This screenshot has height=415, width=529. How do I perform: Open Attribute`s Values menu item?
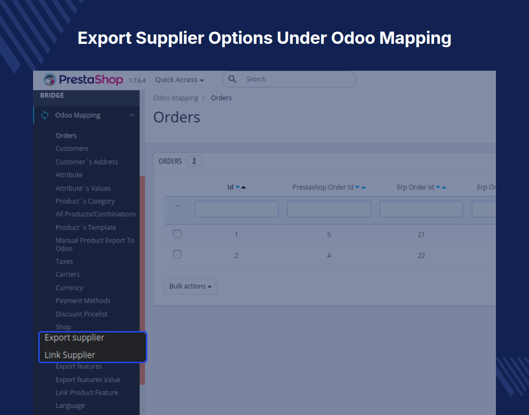[x=83, y=188]
